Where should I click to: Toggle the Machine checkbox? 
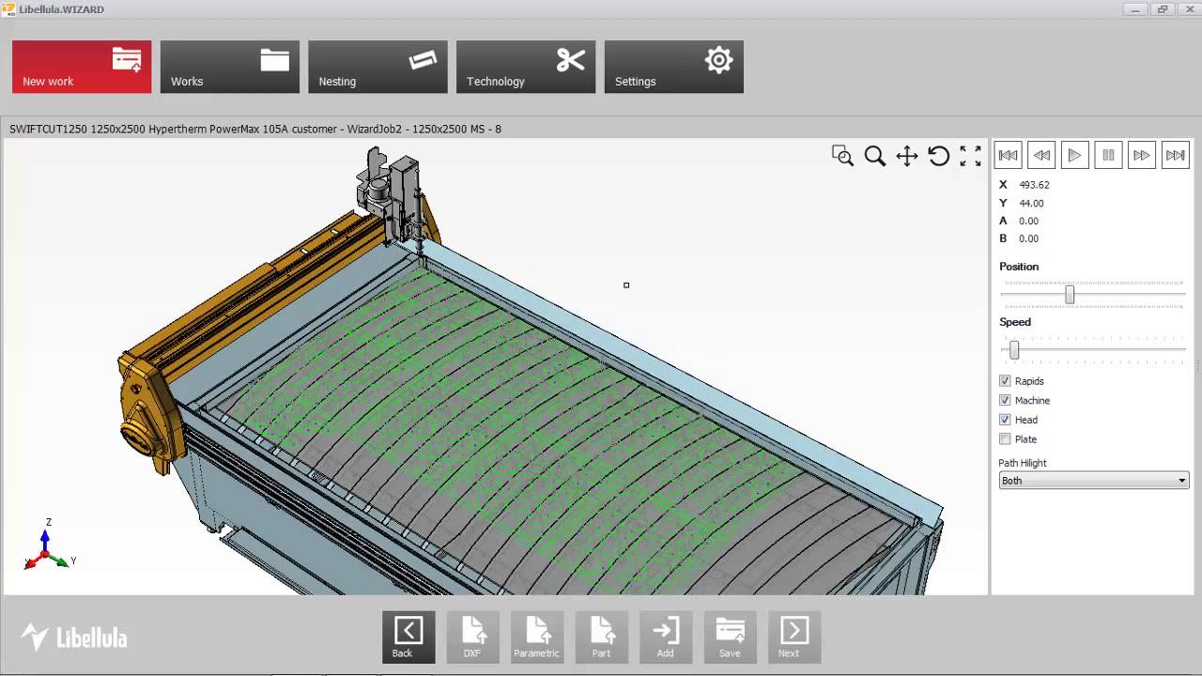point(1005,400)
